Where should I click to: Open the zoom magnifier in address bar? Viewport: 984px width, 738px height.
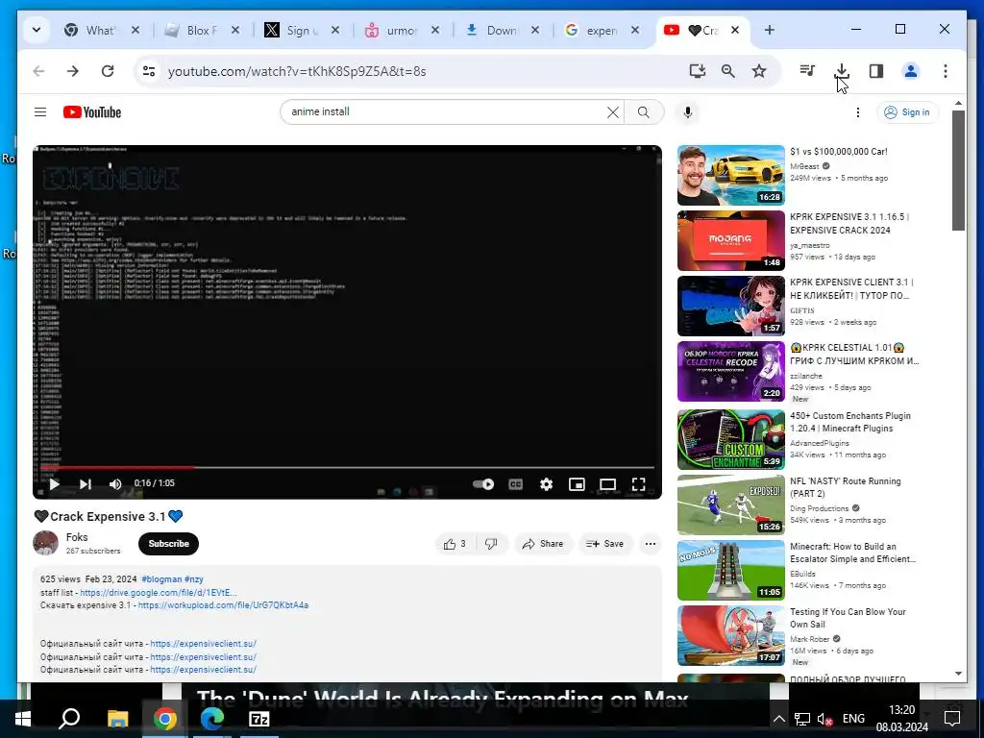728,71
